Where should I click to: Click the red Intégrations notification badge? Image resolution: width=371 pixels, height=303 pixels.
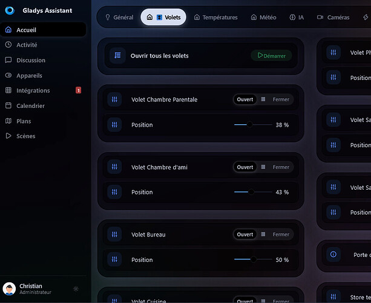pyautogui.click(x=78, y=90)
